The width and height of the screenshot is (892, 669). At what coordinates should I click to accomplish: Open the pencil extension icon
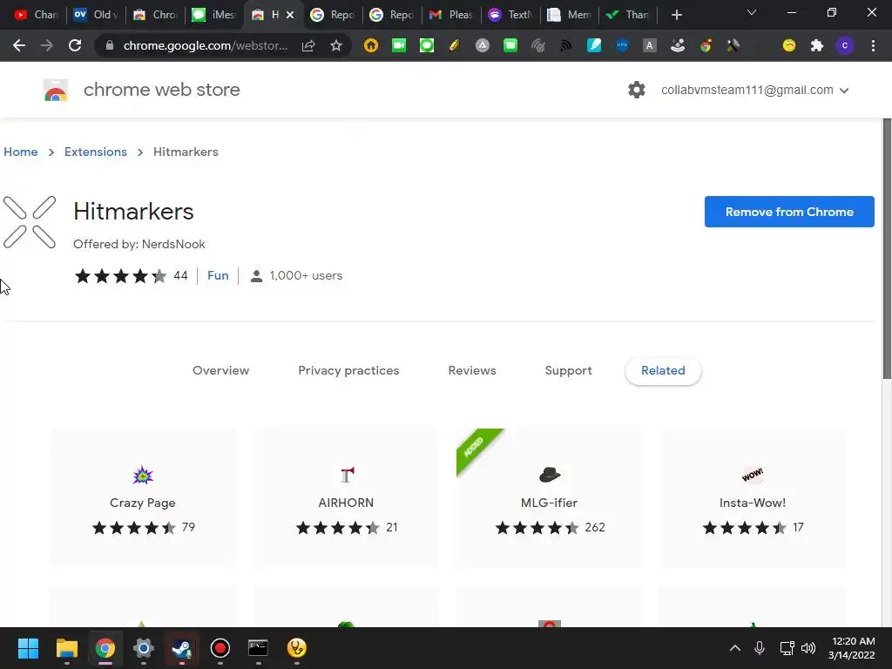pyautogui.click(x=454, y=45)
